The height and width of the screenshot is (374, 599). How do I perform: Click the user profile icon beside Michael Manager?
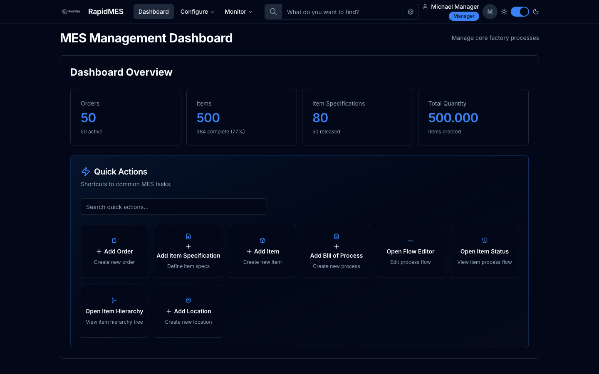pos(425,7)
